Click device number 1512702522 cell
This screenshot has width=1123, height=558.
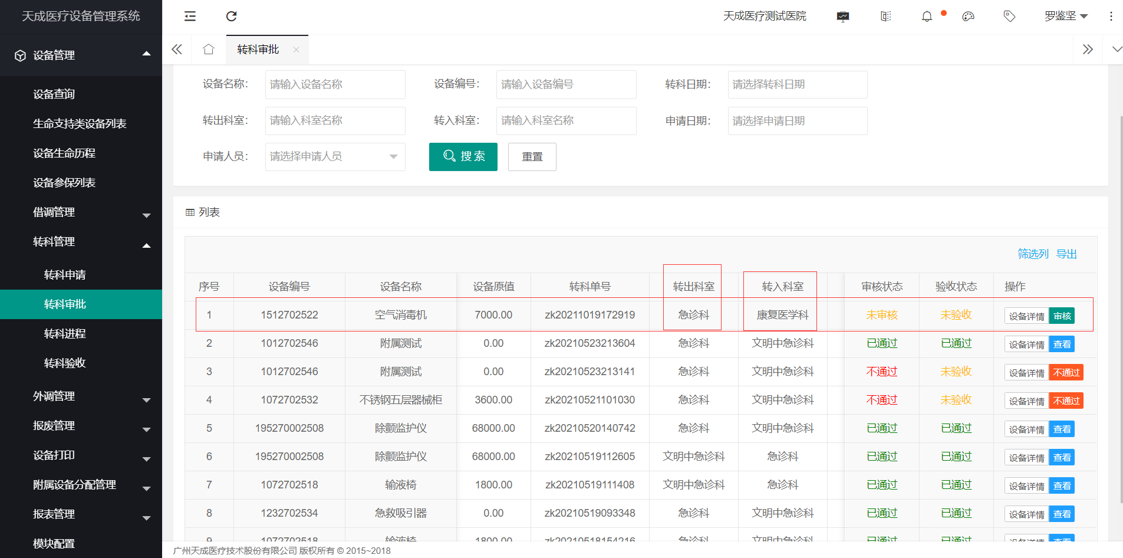click(x=289, y=315)
